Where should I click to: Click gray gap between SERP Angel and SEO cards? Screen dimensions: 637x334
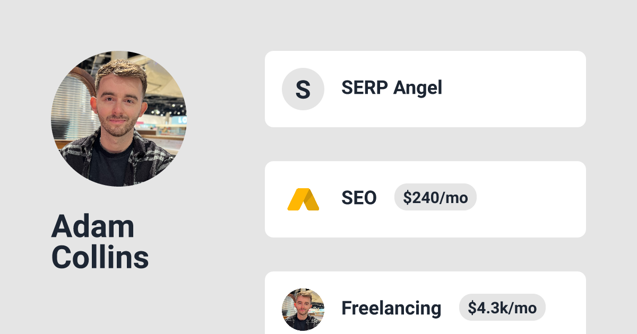[x=425, y=144]
